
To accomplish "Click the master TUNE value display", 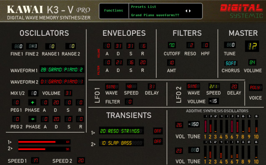I will (x=230, y=45).
